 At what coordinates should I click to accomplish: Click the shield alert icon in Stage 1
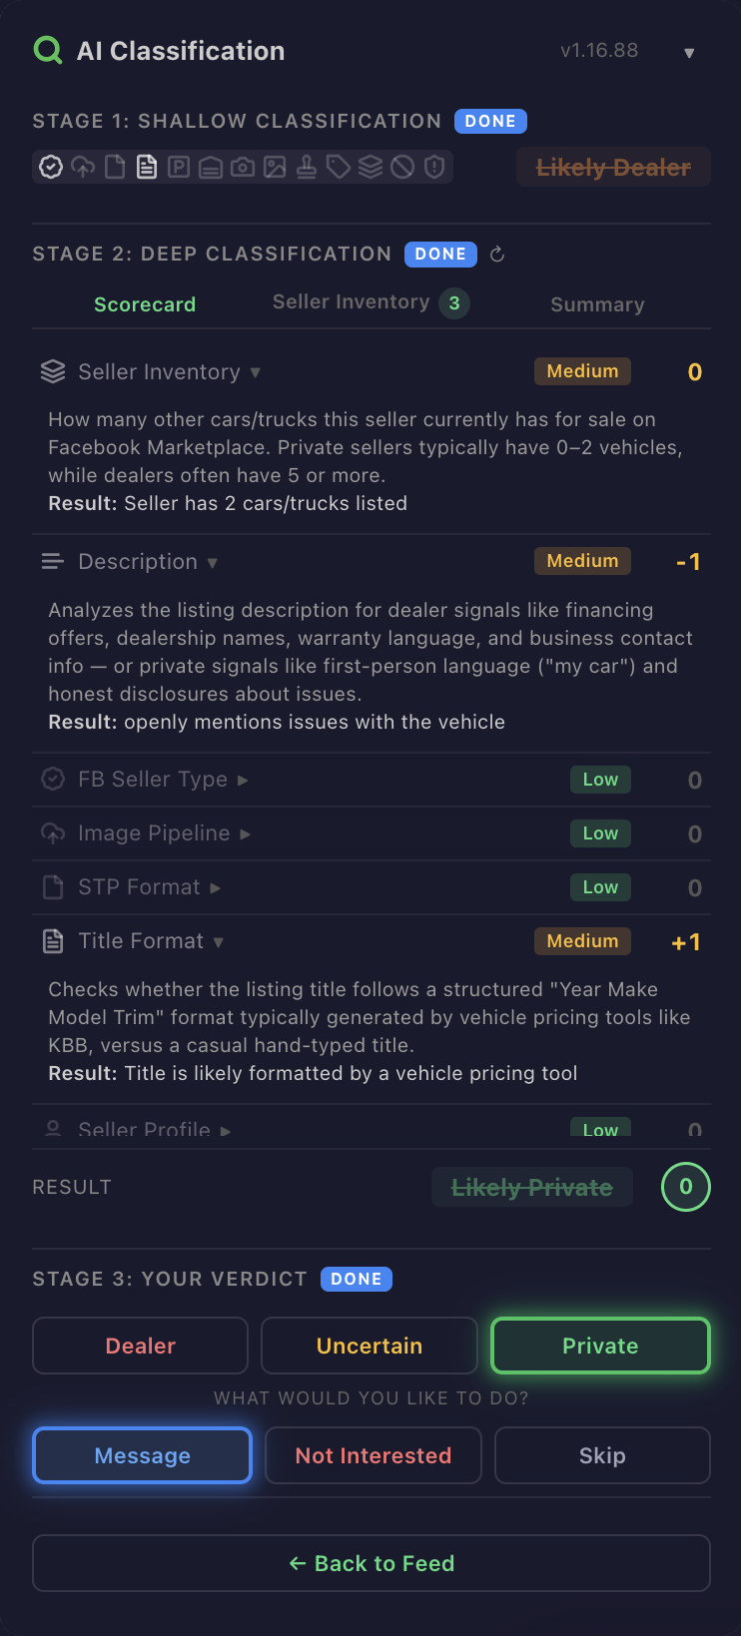pos(434,167)
